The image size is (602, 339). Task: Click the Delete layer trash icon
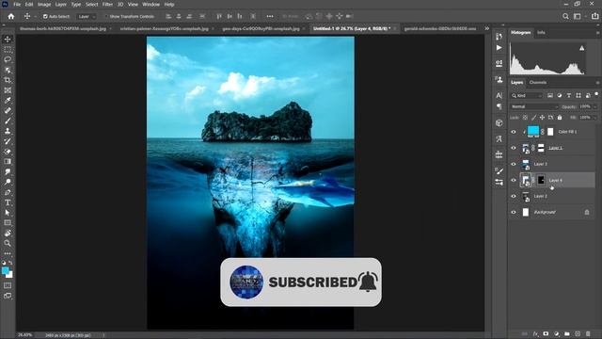588,334
